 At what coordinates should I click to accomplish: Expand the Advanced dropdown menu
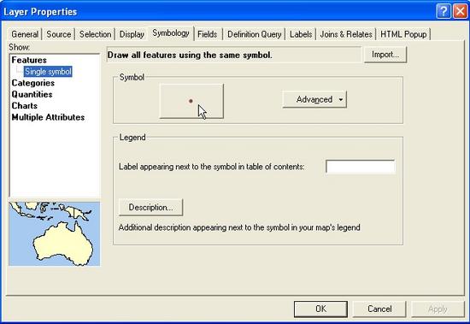pos(314,99)
